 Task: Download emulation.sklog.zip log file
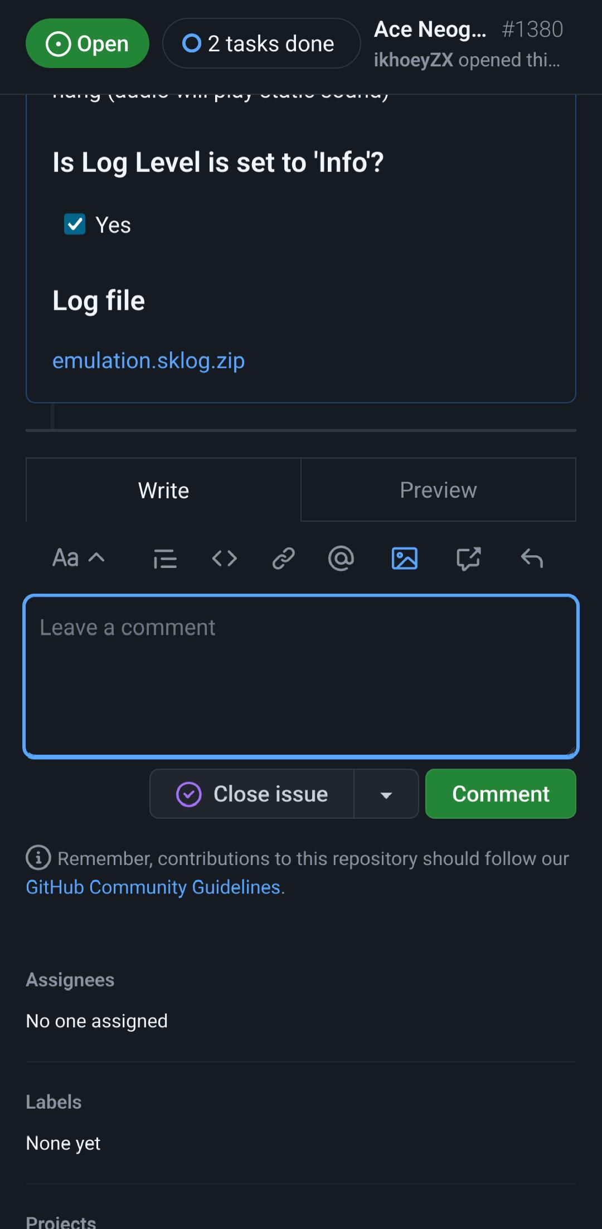[148, 360]
